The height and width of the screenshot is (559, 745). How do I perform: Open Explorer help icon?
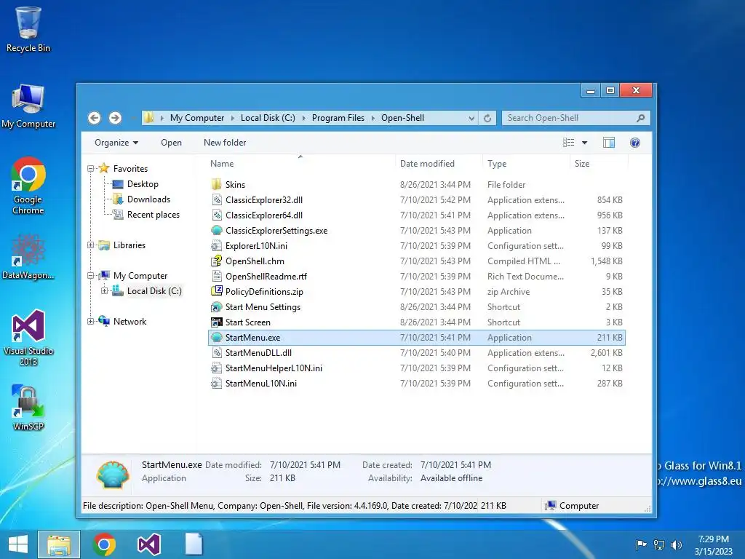634,143
